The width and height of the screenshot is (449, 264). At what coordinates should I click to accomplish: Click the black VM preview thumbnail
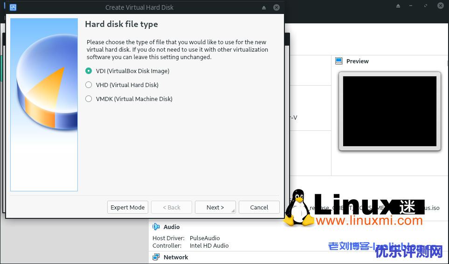[x=389, y=111]
